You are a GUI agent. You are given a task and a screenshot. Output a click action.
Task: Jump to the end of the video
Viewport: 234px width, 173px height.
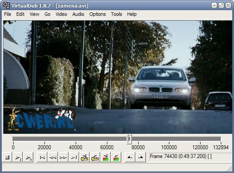coord(74,157)
